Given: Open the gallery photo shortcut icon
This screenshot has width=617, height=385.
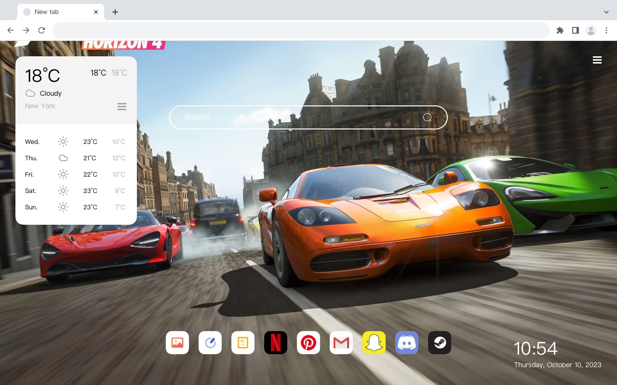Looking at the screenshot, I should coord(177,343).
